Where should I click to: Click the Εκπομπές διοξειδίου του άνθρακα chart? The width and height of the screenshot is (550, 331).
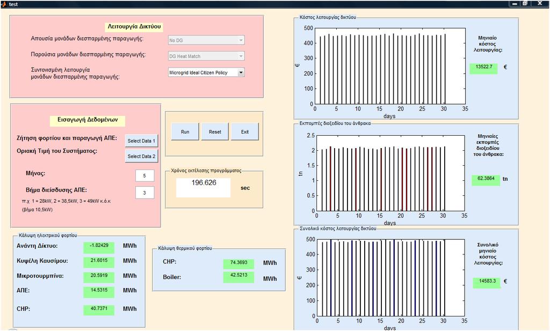coord(390,173)
